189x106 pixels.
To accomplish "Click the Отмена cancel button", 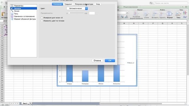I will click(97, 61).
